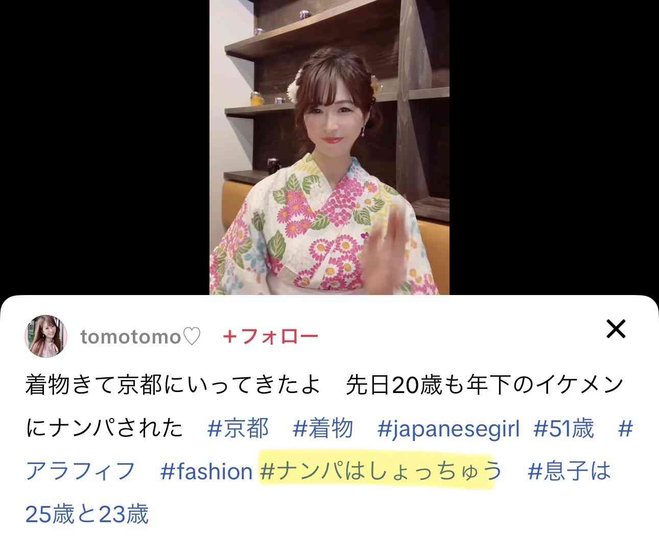Tap caption text にナンパされた
659x538 pixels.
click(104, 428)
